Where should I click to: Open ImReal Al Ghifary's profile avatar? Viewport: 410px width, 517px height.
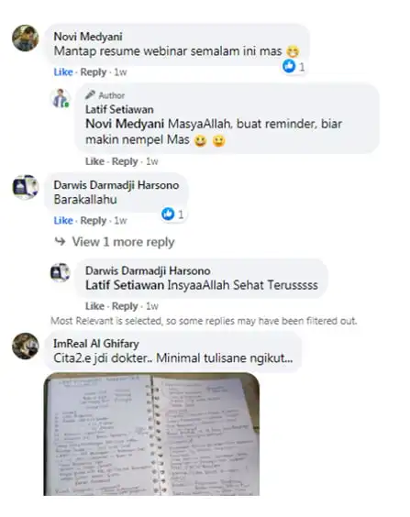(x=26, y=346)
